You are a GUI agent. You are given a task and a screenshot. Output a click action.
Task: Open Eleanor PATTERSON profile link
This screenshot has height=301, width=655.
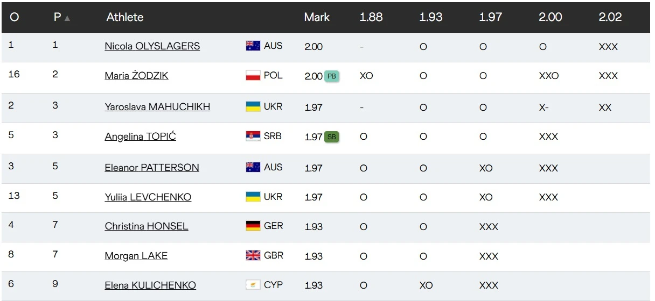point(152,168)
